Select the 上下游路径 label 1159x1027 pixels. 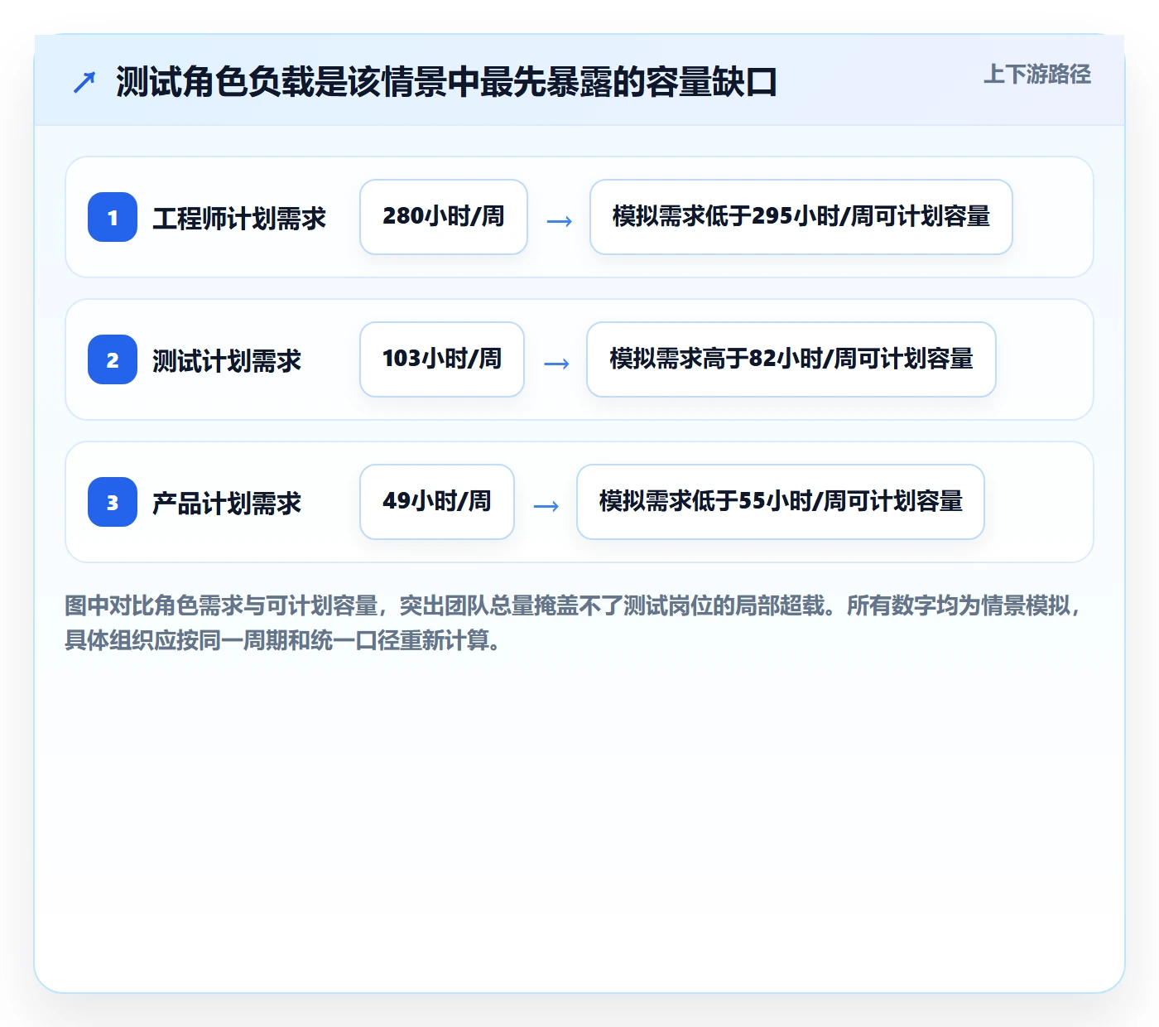pos(1037,75)
